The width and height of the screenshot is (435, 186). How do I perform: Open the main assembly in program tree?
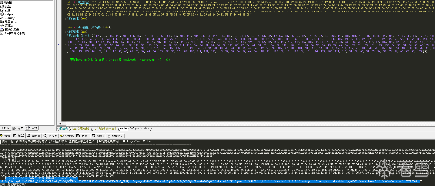point(9,7)
